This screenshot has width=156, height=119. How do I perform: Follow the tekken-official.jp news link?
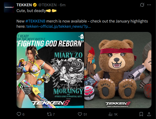click(58, 26)
